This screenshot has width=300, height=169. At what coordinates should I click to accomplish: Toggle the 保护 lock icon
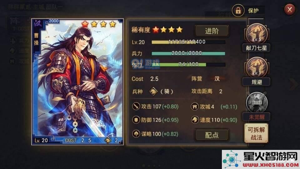click(238, 10)
